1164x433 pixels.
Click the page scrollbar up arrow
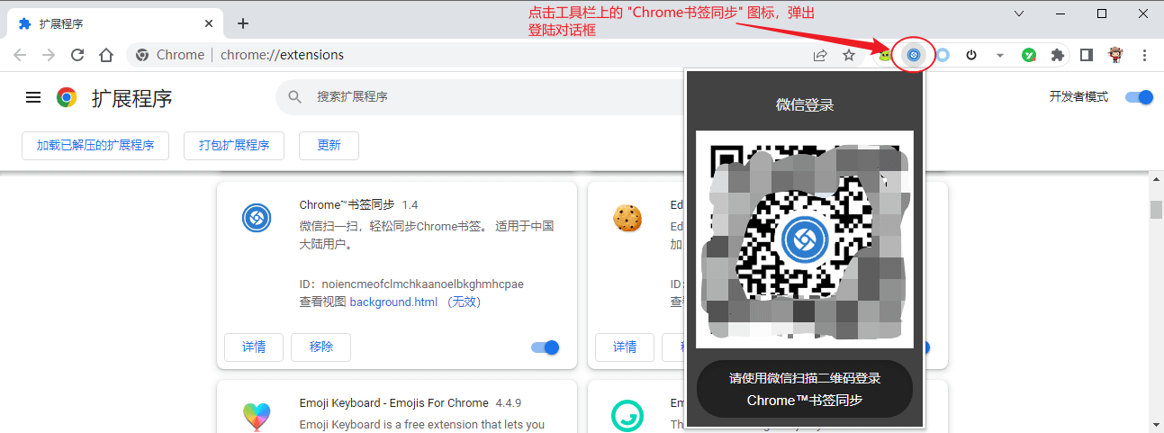(x=1156, y=180)
